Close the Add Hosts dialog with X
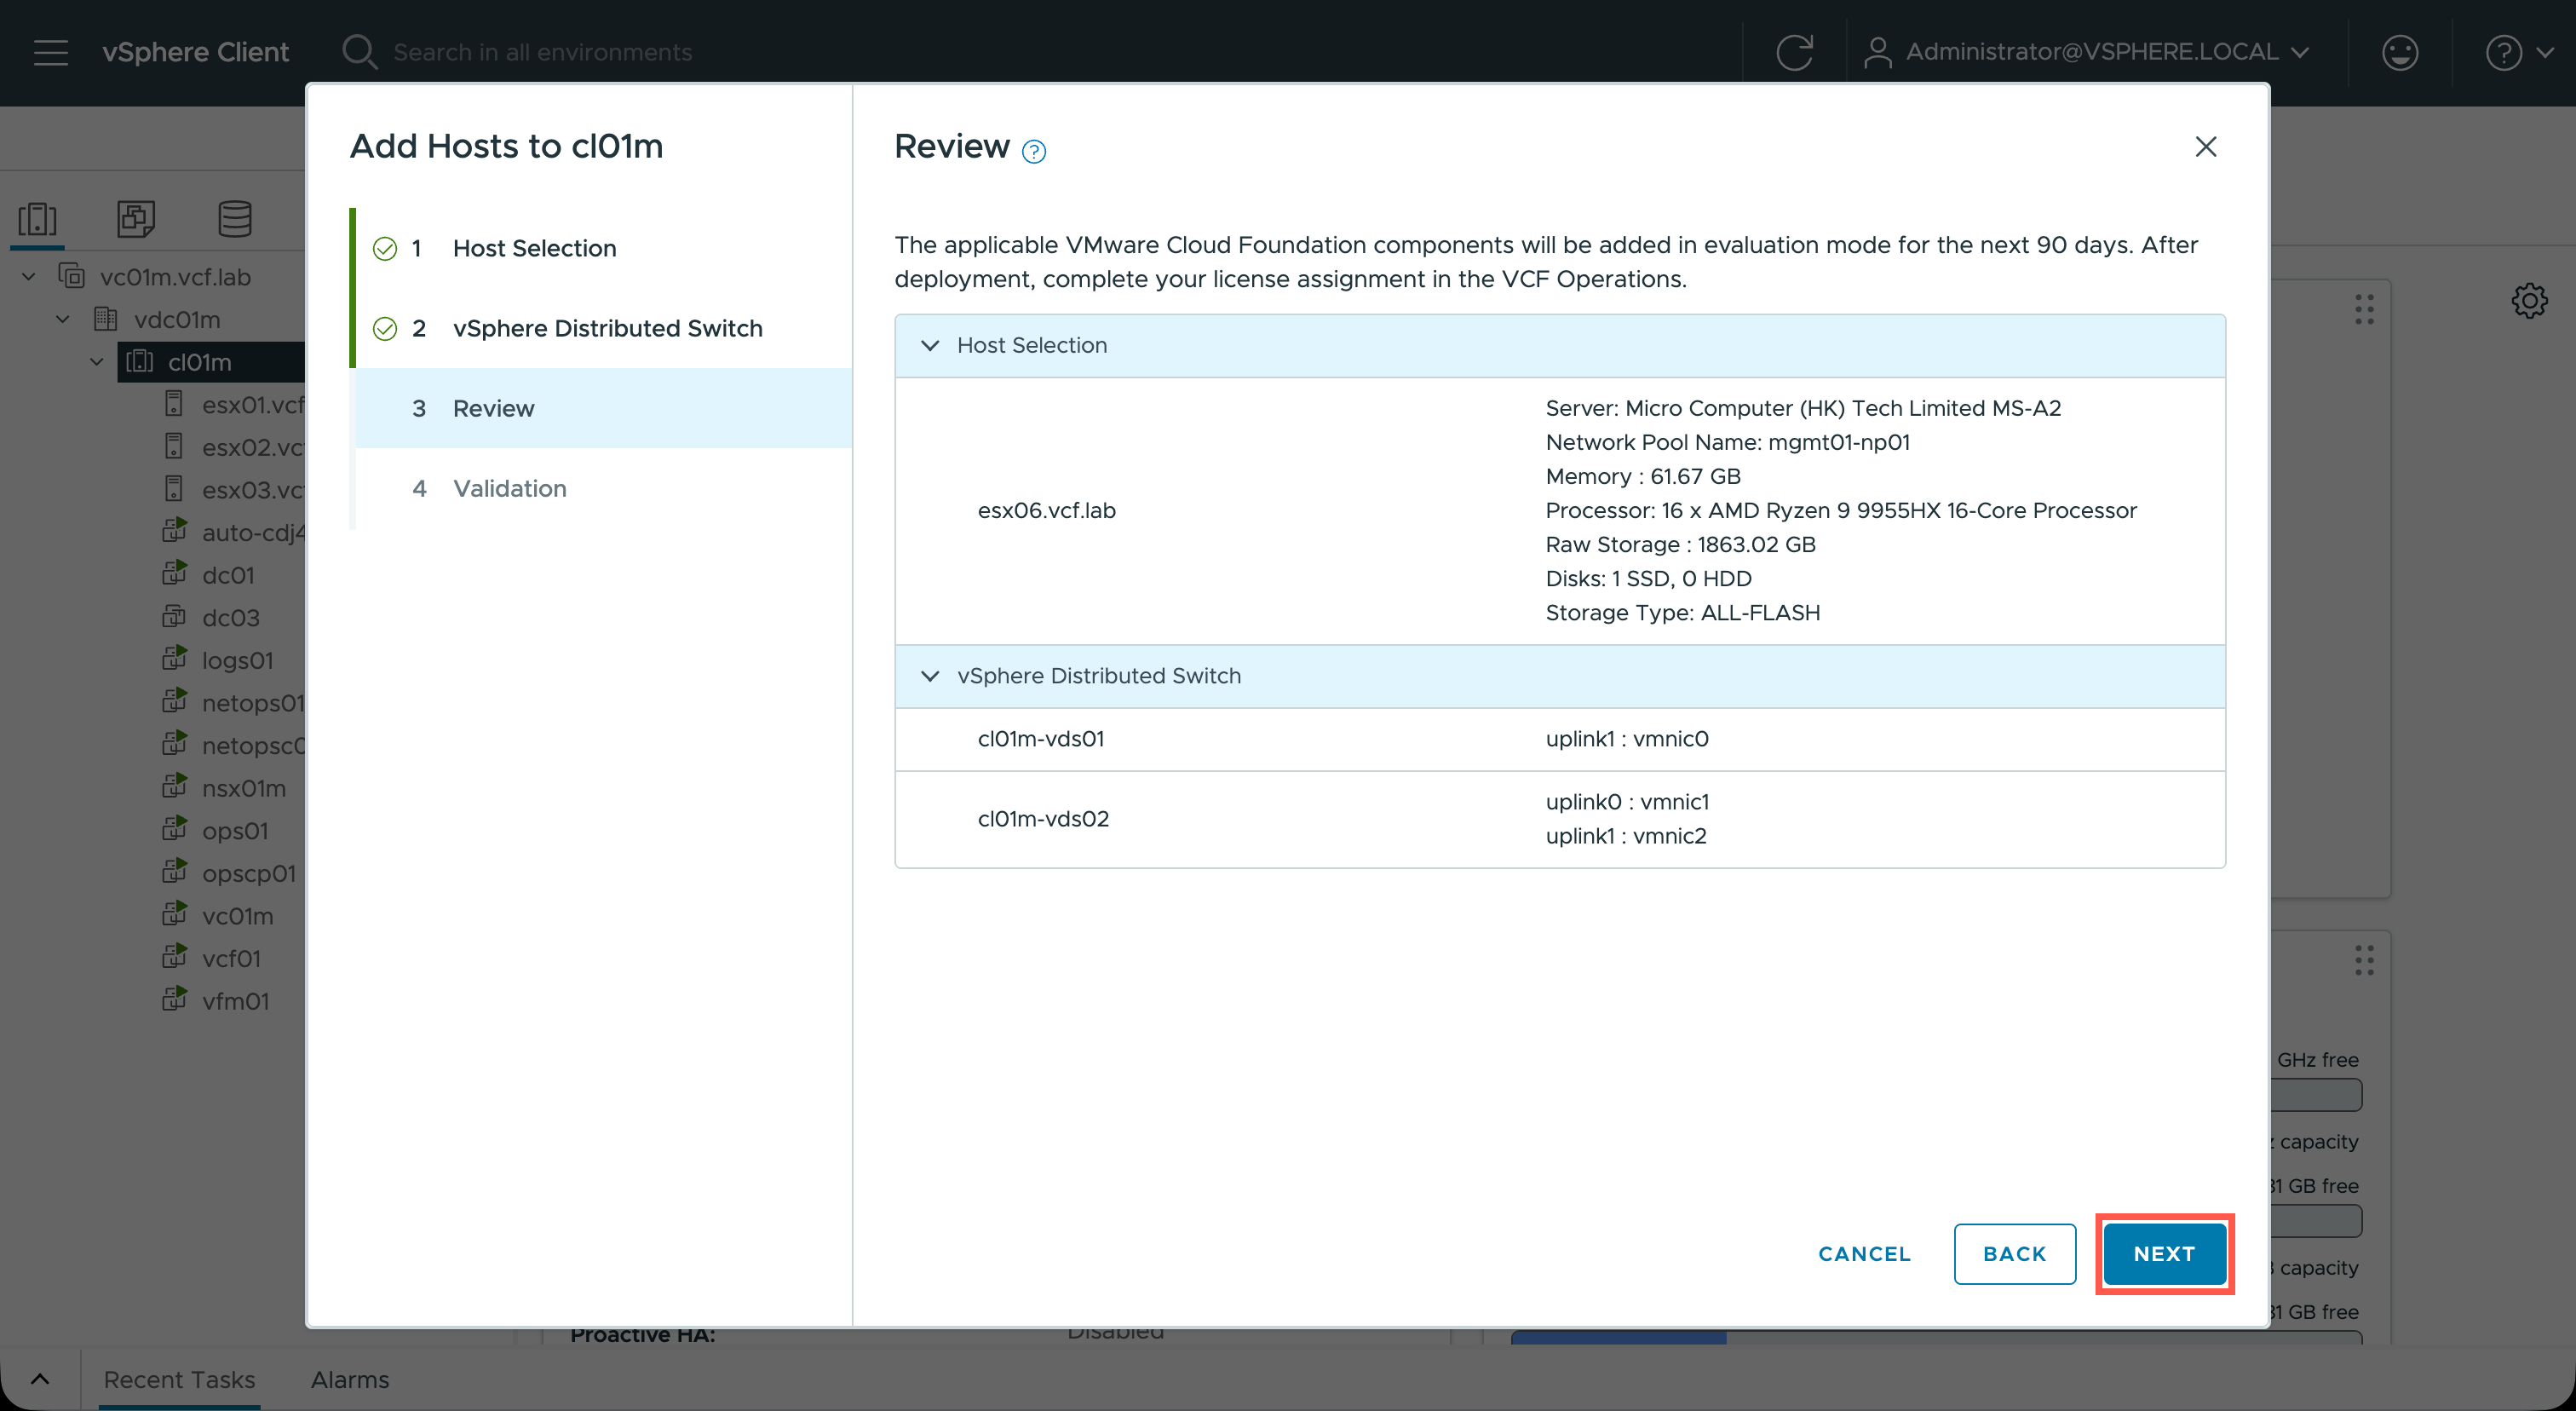Screen dimensions: 2576x1411 (2205, 147)
